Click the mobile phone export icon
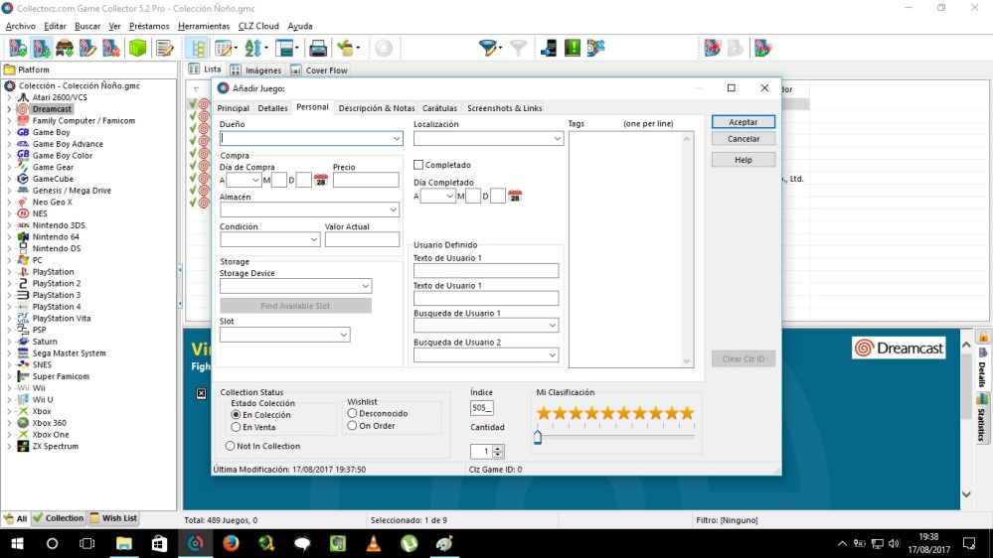This screenshot has width=993, height=558. 549,48
